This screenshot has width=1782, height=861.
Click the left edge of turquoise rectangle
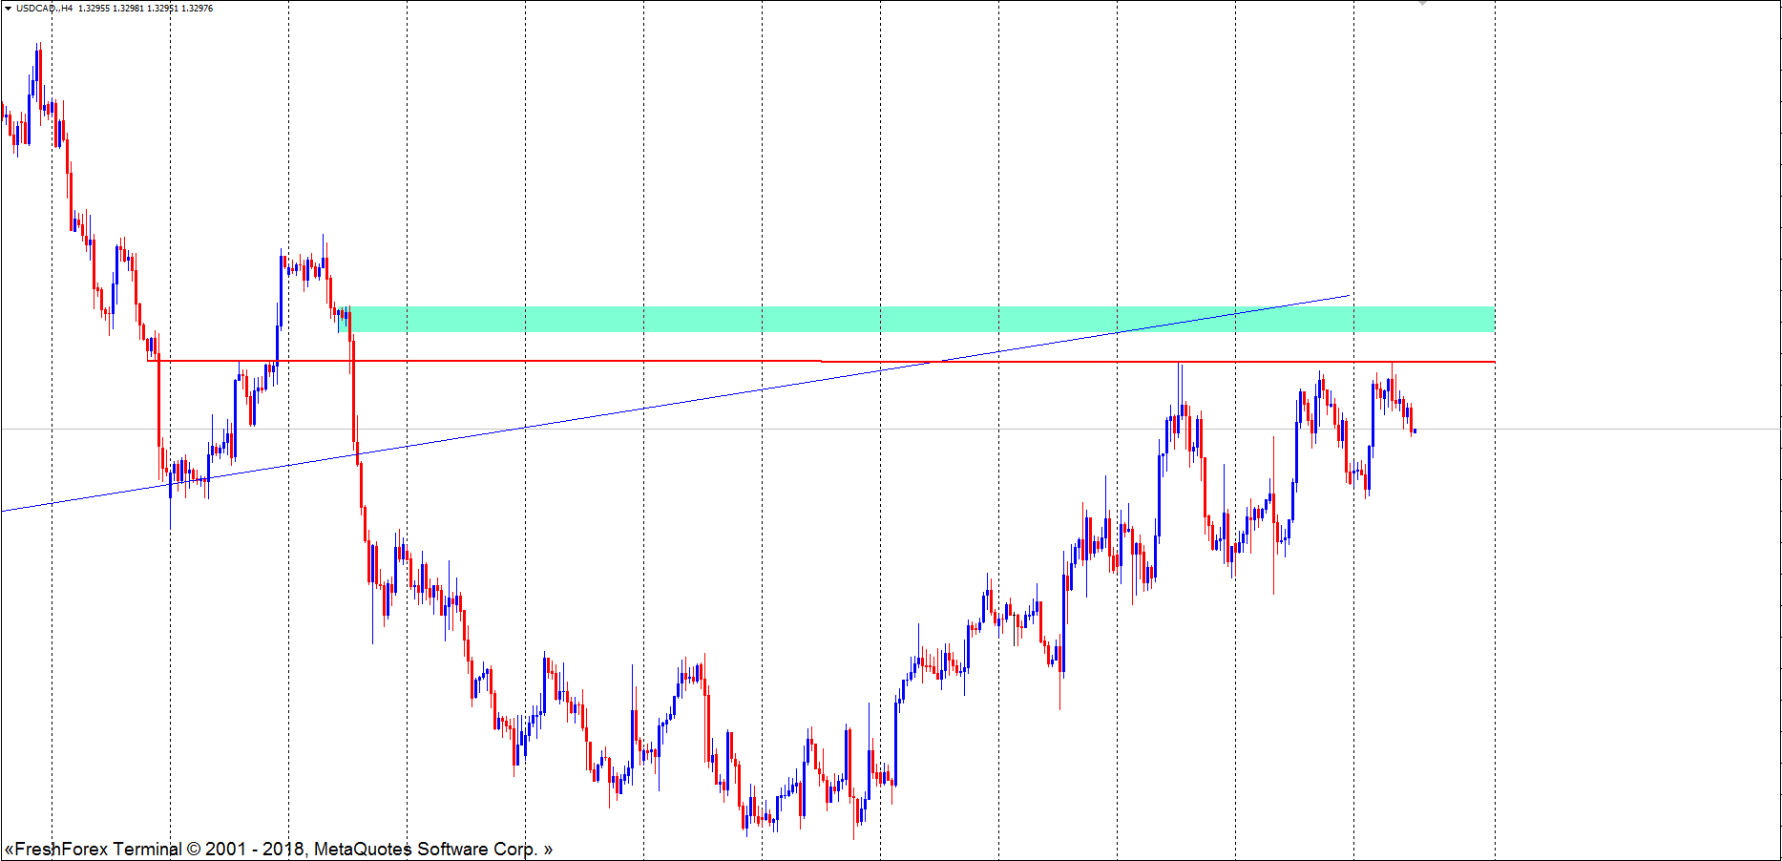click(350, 319)
